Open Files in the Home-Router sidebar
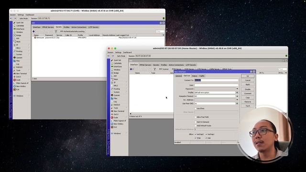The width and height of the screenshot is (306, 172). 116,98
